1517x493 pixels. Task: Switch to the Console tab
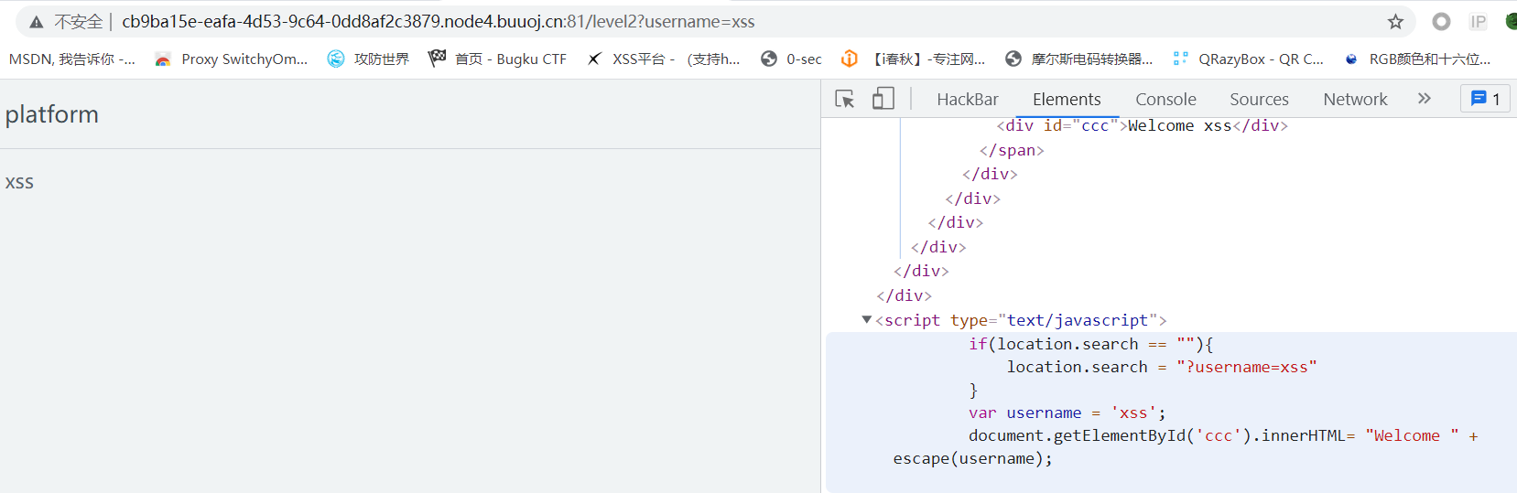pyautogui.click(x=1165, y=100)
